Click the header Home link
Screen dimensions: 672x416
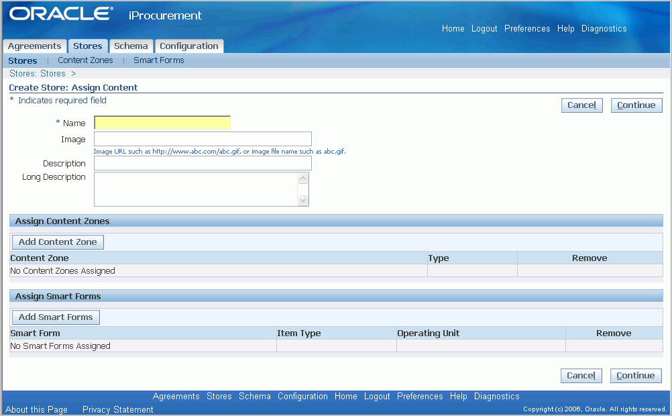(x=453, y=28)
